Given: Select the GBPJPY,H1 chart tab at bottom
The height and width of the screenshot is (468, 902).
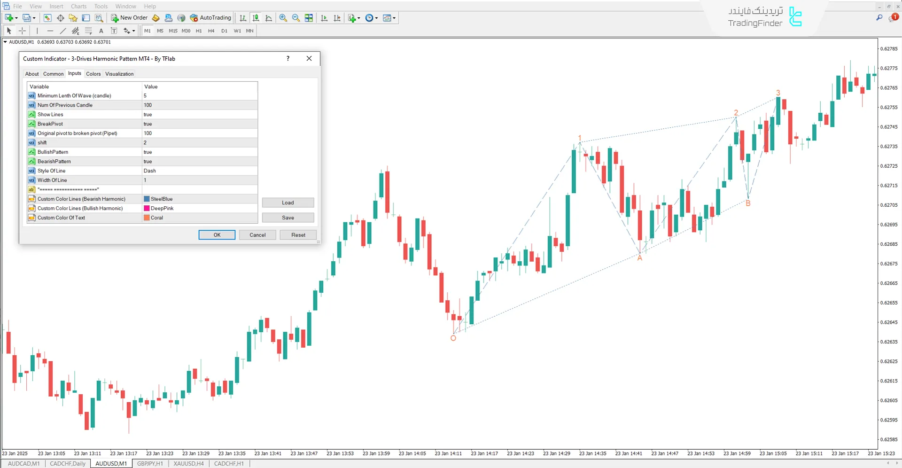Looking at the screenshot, I should pos(150,464).
